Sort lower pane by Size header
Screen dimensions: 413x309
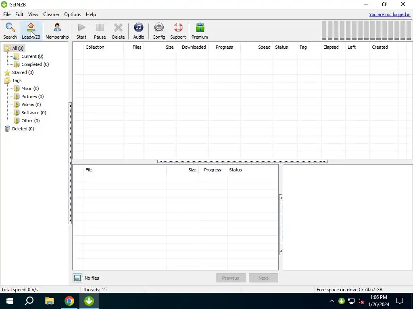(183, 170)
